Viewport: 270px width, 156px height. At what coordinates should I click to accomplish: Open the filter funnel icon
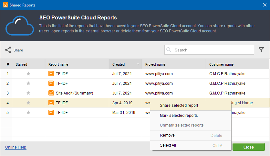[261, 50]
